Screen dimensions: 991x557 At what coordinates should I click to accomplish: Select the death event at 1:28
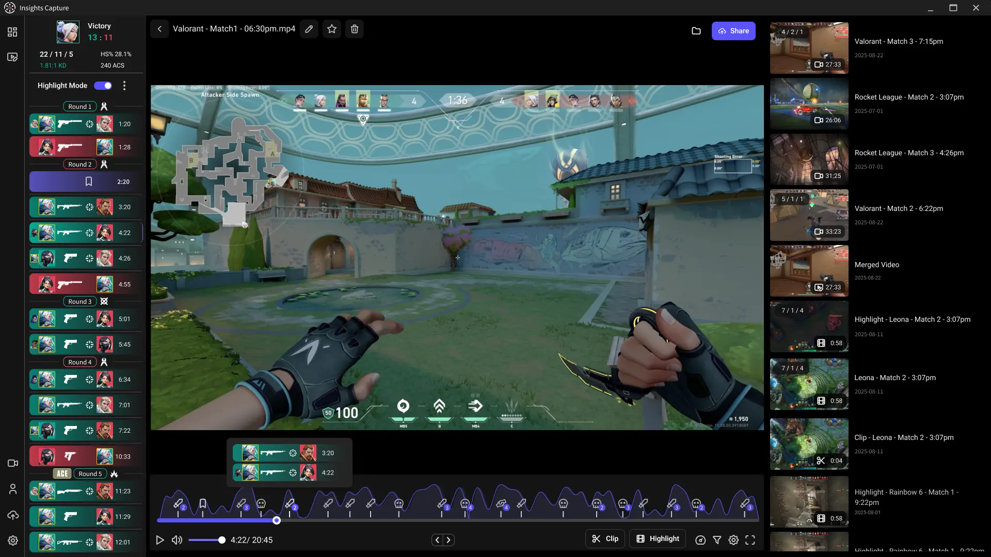click(x=86, y=148)
